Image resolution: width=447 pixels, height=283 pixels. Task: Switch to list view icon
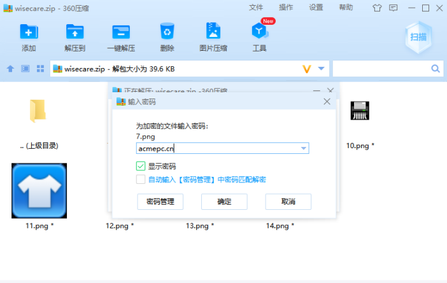(x=25, y=69)
